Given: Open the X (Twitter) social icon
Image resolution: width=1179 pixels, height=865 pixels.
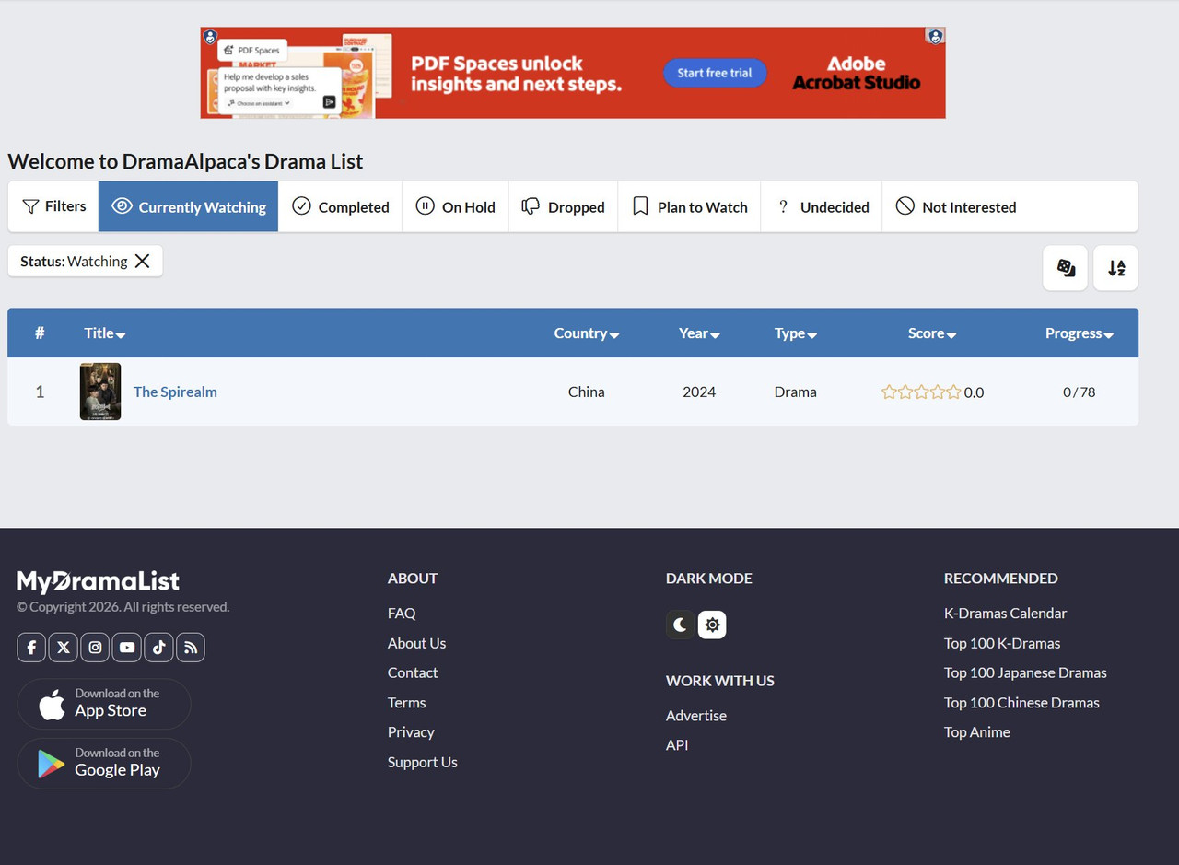Looking at the screenshot, I should [63, 648].
